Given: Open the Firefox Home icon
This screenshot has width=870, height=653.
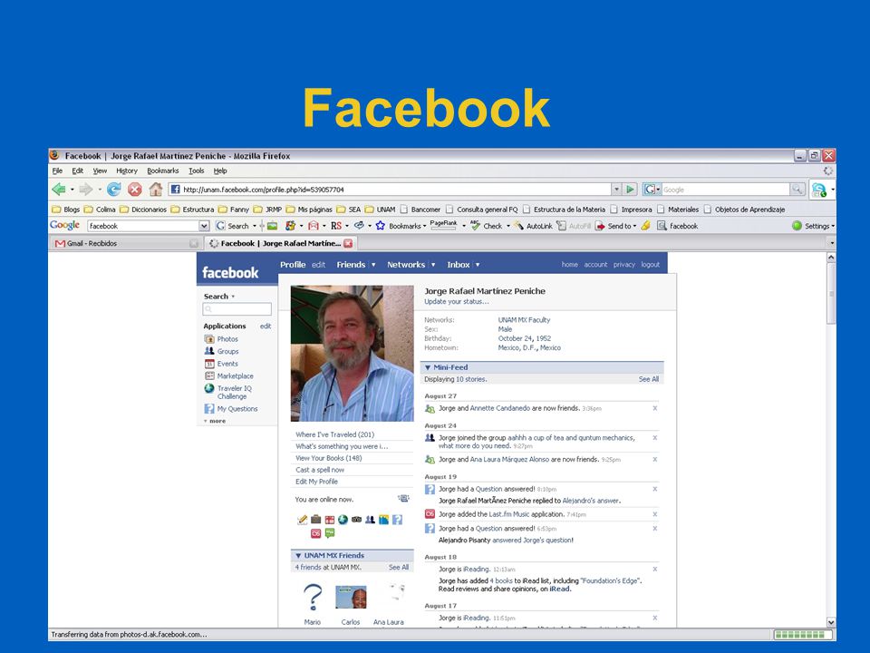Looking at the screenshot, I should pos(156,190).
